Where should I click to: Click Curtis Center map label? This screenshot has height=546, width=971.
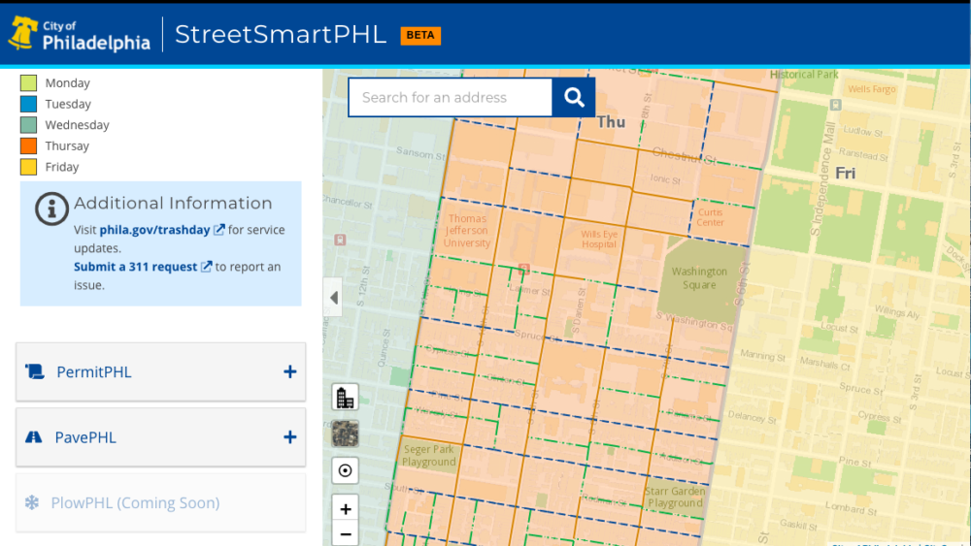coord(710,217)
